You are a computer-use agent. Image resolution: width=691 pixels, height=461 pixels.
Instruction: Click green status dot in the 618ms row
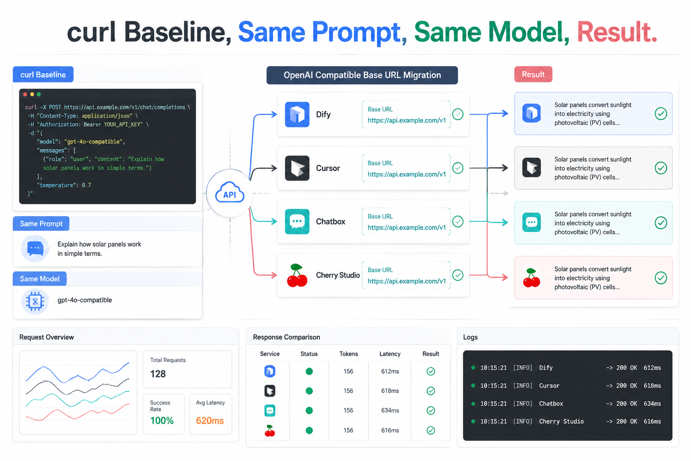tap(309, 391)
